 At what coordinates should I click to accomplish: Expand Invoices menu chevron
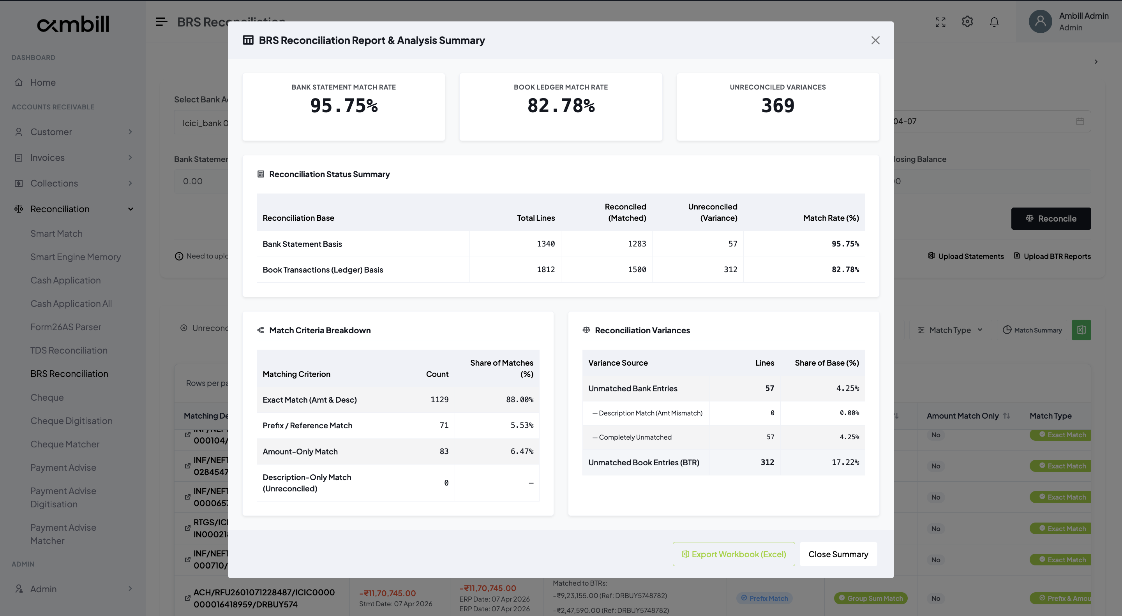130,157
